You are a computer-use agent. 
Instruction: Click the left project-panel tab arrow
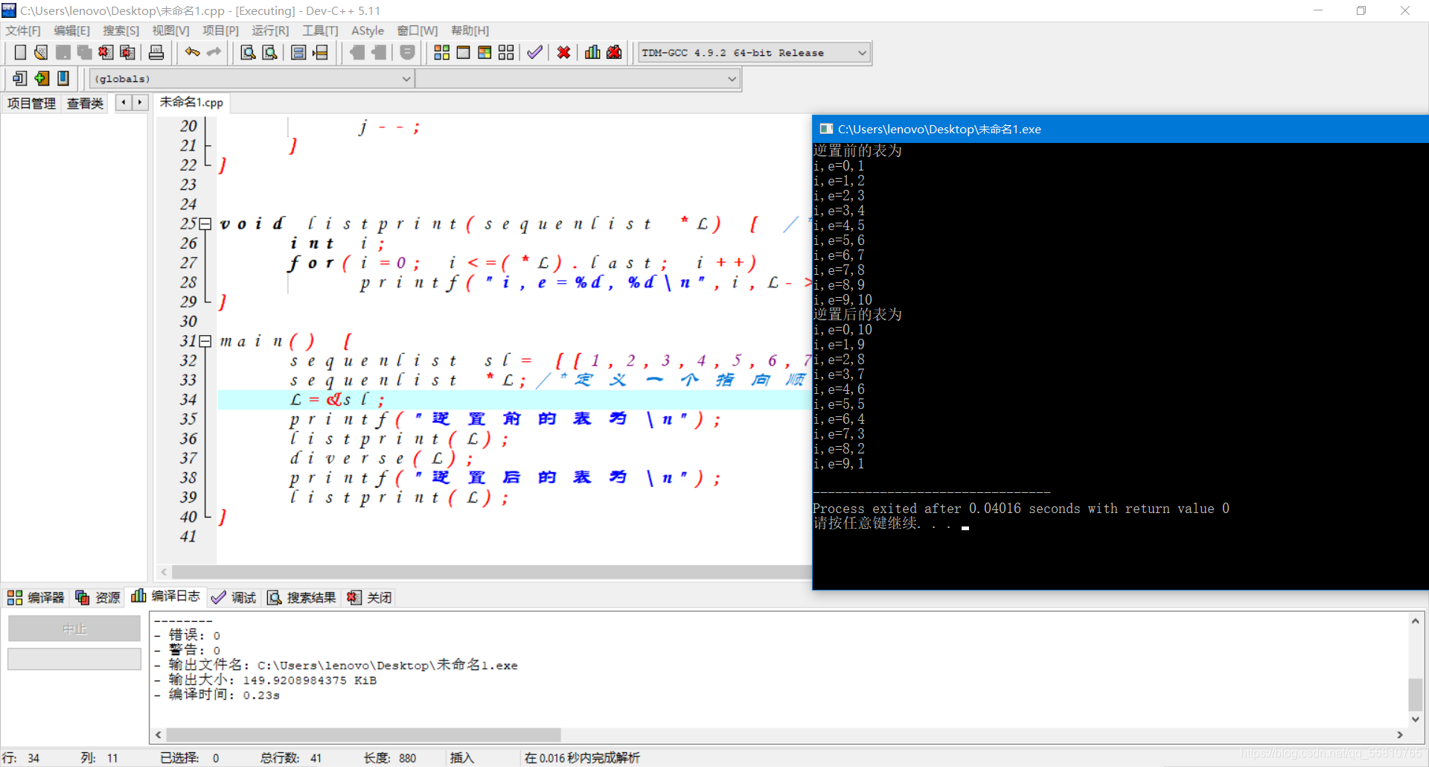point(124,103)
